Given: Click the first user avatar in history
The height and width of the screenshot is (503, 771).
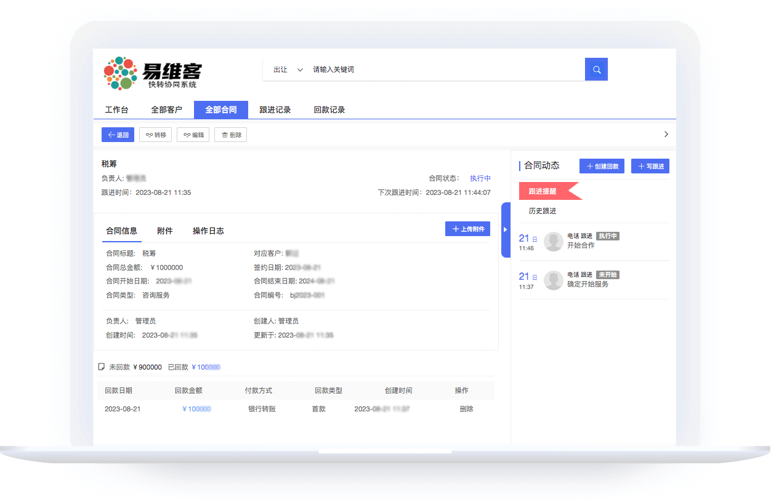Looking at the screenshot, I should click(554, 242).
